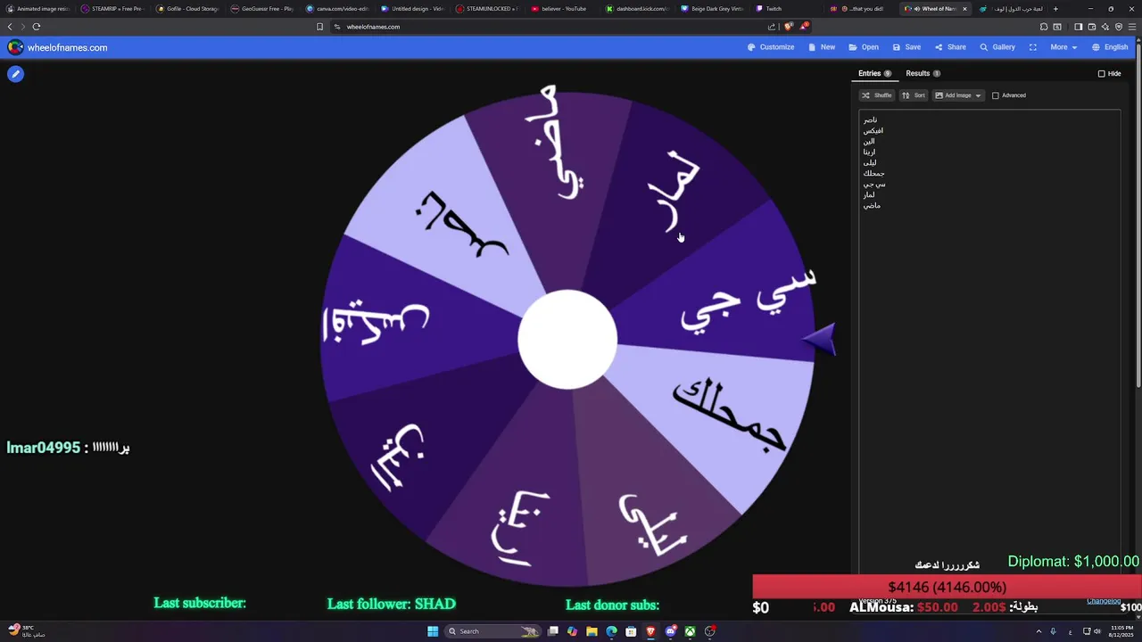
Task: Open File Explorer from the taskbar
Action: tap(592, 631)
